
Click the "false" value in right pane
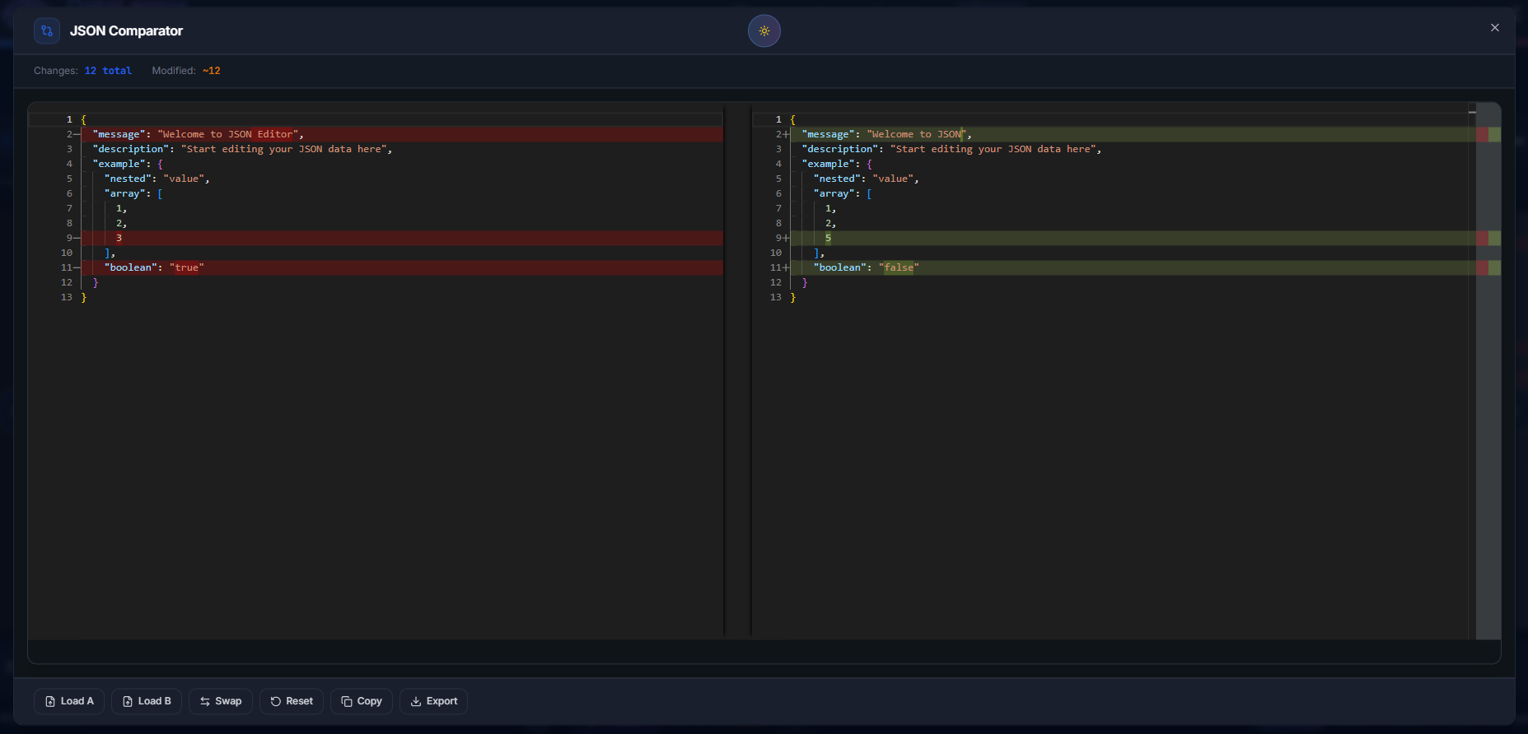pos(899,267)
